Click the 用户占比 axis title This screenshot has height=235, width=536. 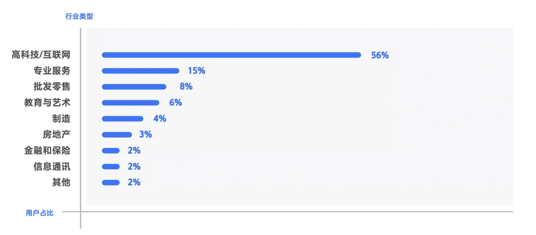tap(40, 213)
